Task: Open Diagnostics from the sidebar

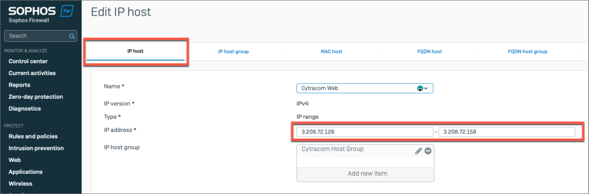Action: tap(25, 109)
